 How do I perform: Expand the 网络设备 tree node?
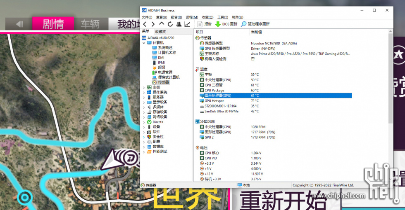144,117
